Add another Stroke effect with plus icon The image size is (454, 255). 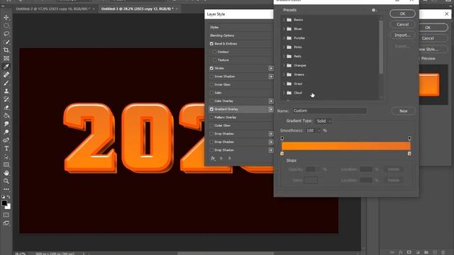pyautogui.click(x=271, y=68)
